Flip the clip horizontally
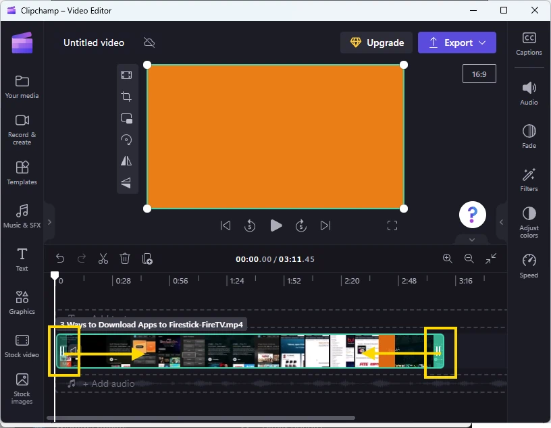551x428 pixels. point(126,161)
